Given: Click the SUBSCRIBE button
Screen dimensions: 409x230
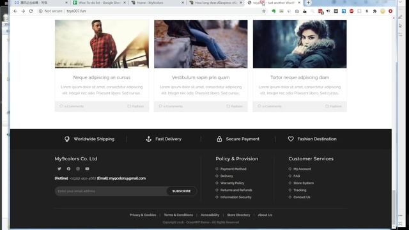Looking at the screenshot, I should click(x=181, y=191).
